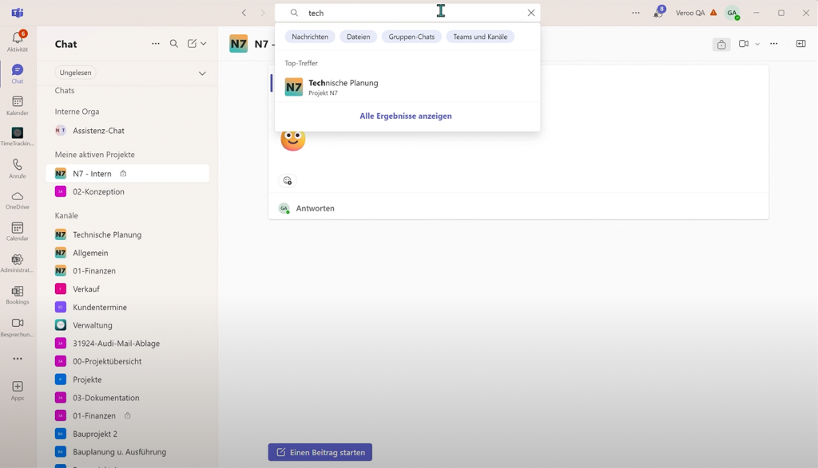
Task: Open the Projekte channel
Action: [x=128, y=380]
